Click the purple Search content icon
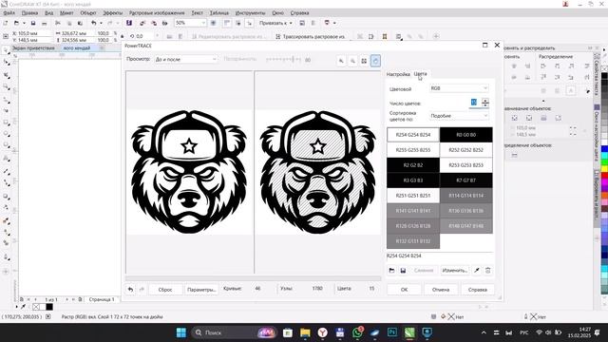608x342 pixels. tap(129, 23)
